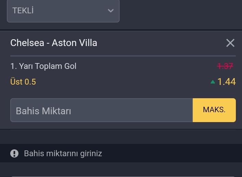Click the 1. Yarı Toplam Gol market
242x177 pixels.
pos(43,66)
